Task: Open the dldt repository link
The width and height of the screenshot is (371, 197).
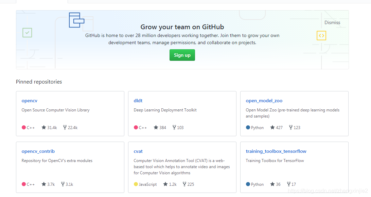Action: (138, 101)
